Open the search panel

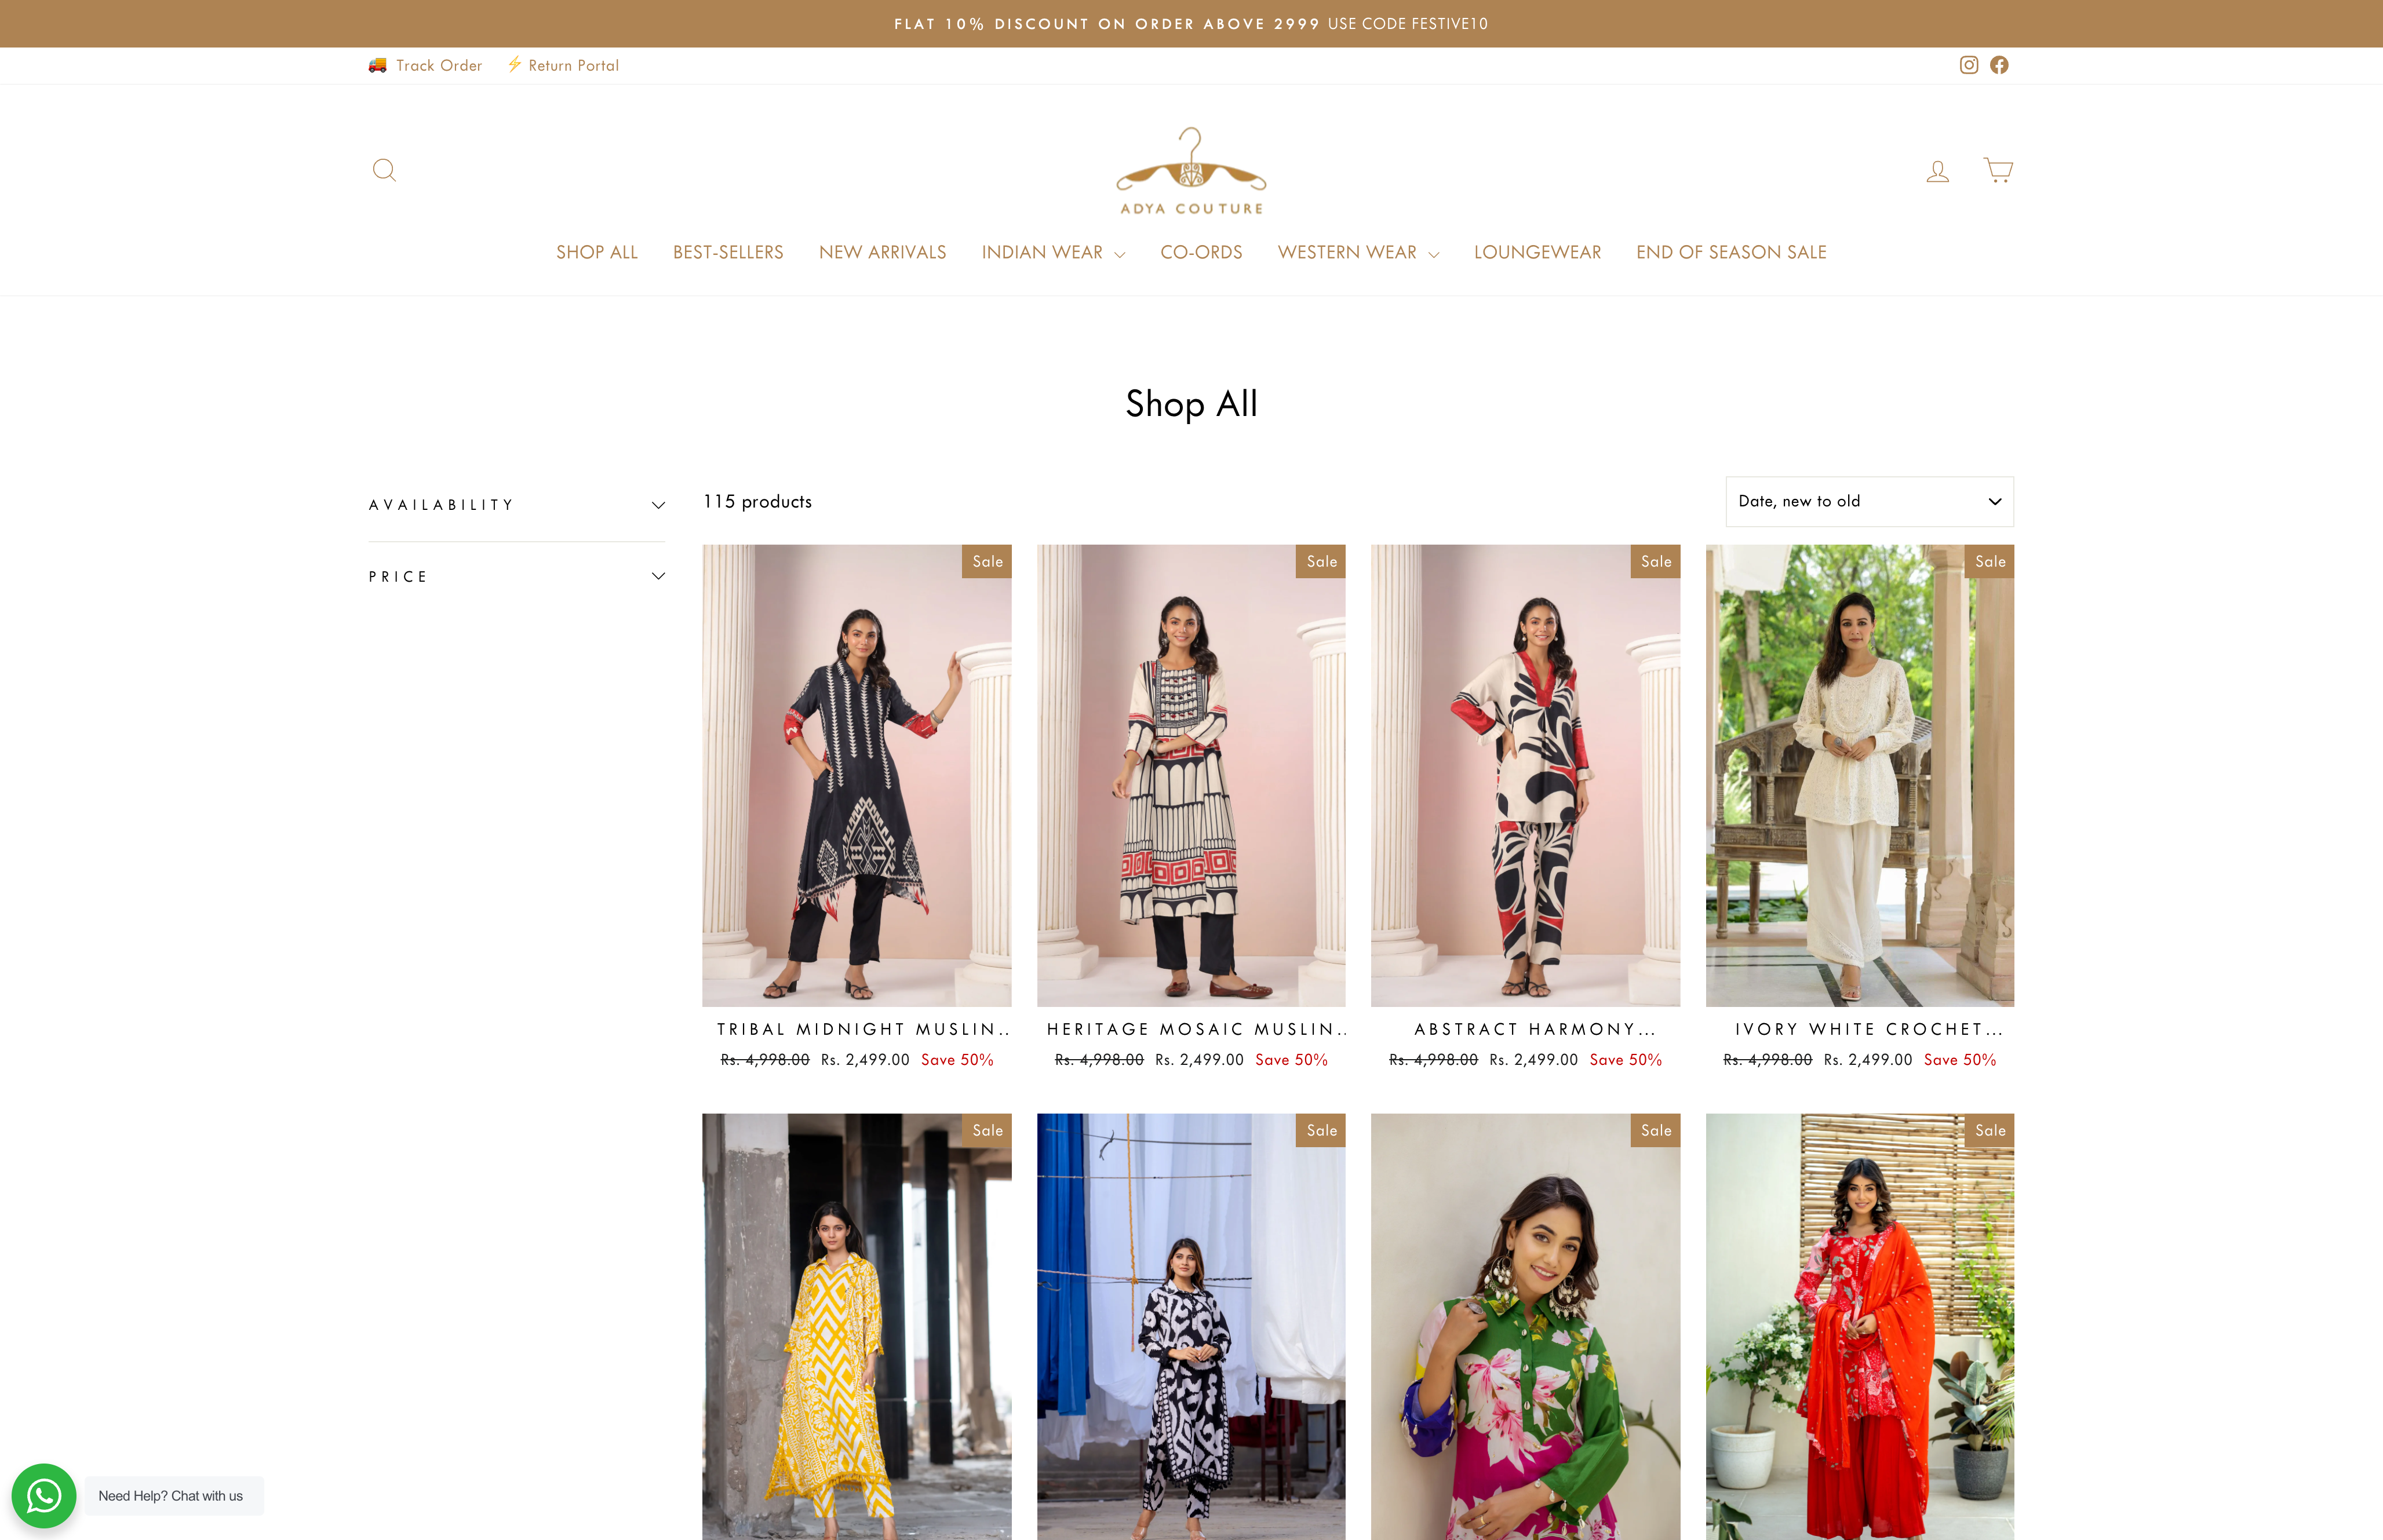[x=384, y=170]
